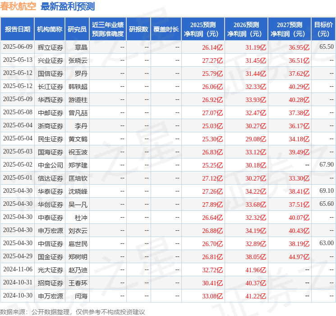Select the 报告日期 column header
The image size is (336, 316).
(x=17, y=29)
